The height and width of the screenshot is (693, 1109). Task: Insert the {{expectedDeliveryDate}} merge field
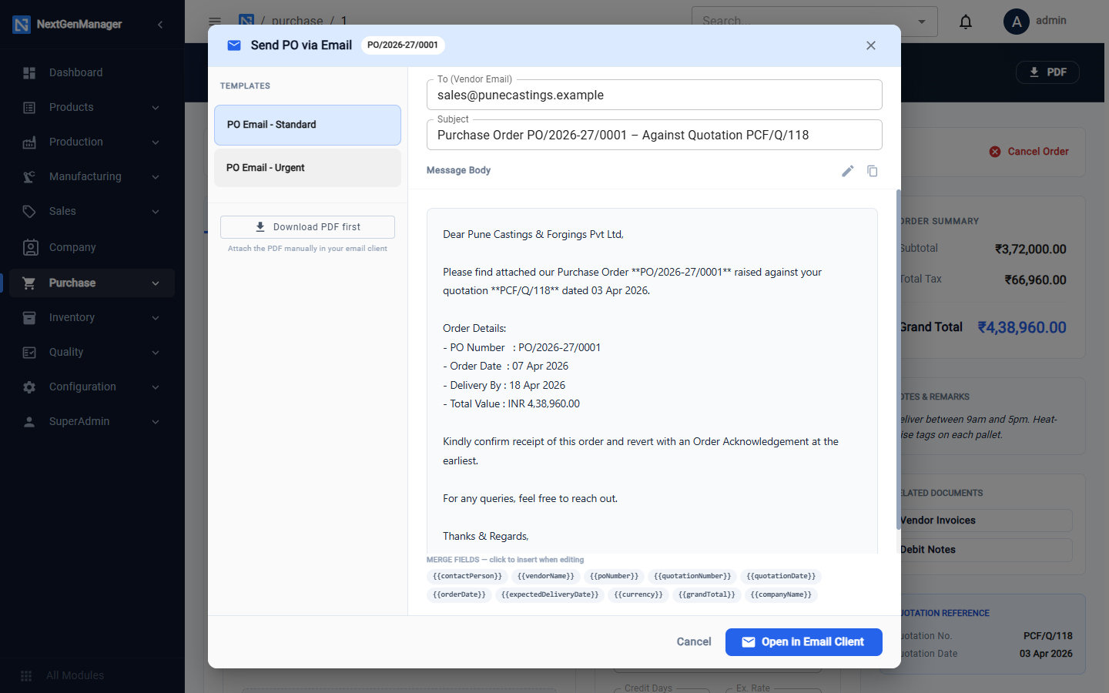click(550, 594)
